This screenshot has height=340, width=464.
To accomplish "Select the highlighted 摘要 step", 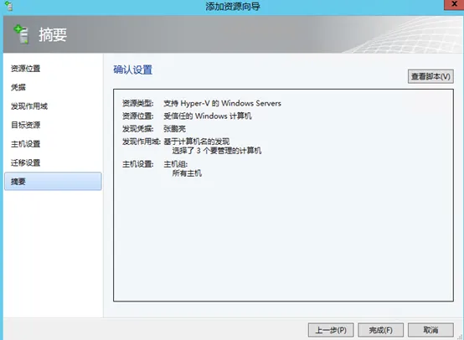I will click(x=53, y=181).
